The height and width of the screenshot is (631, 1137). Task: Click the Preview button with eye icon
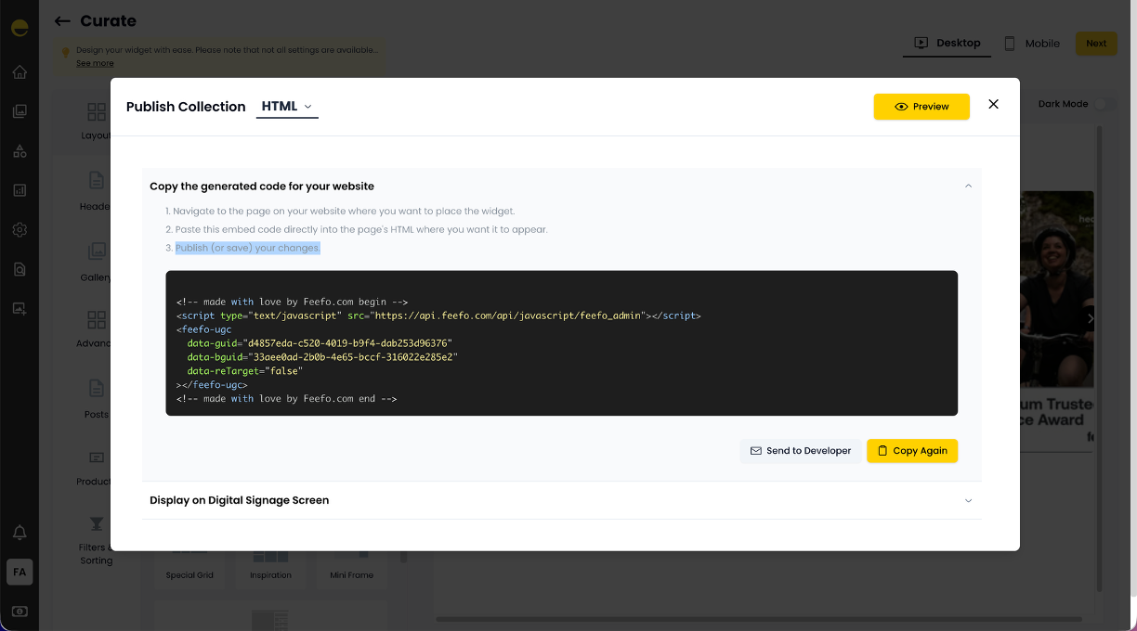(921, 107)
